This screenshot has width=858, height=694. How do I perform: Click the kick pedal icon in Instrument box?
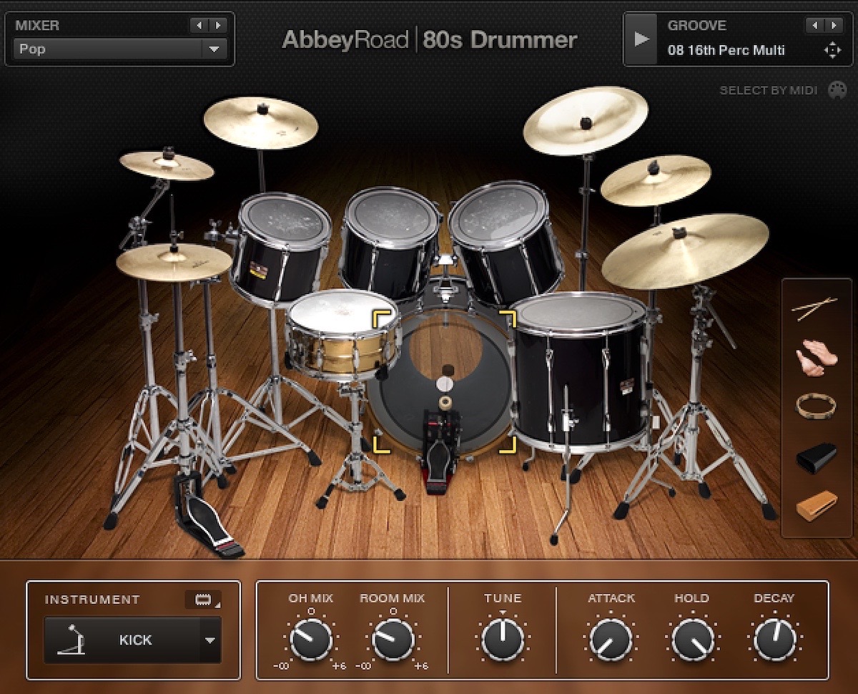point(72,640)
